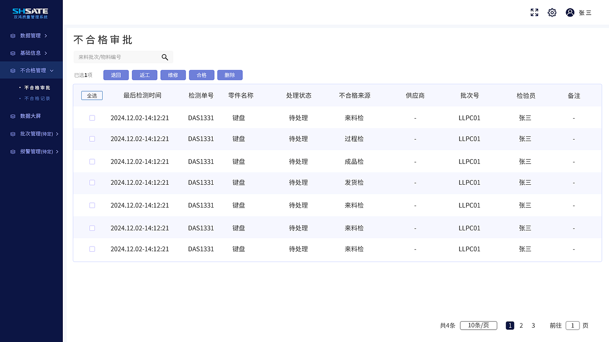Click the user avatar icon beside 张三
The width and height of the screenshot is (609, 342).
[570, 12]
